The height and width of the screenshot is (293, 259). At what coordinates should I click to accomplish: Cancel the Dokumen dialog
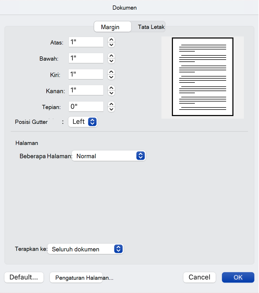click(x=200, y=277)
